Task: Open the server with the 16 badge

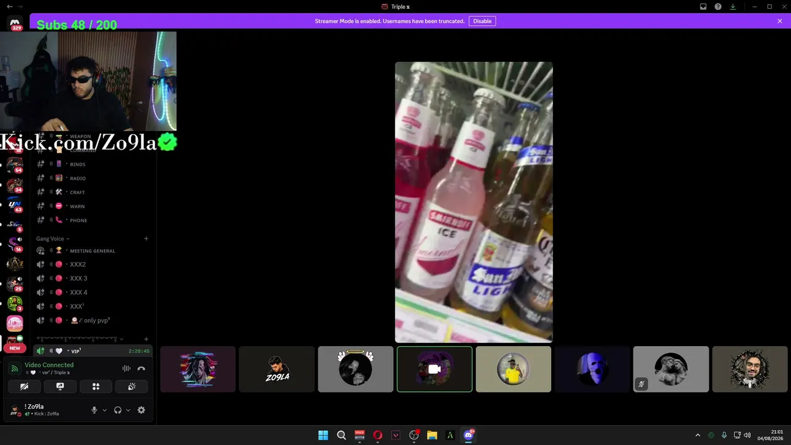Action: coord(15,244)
